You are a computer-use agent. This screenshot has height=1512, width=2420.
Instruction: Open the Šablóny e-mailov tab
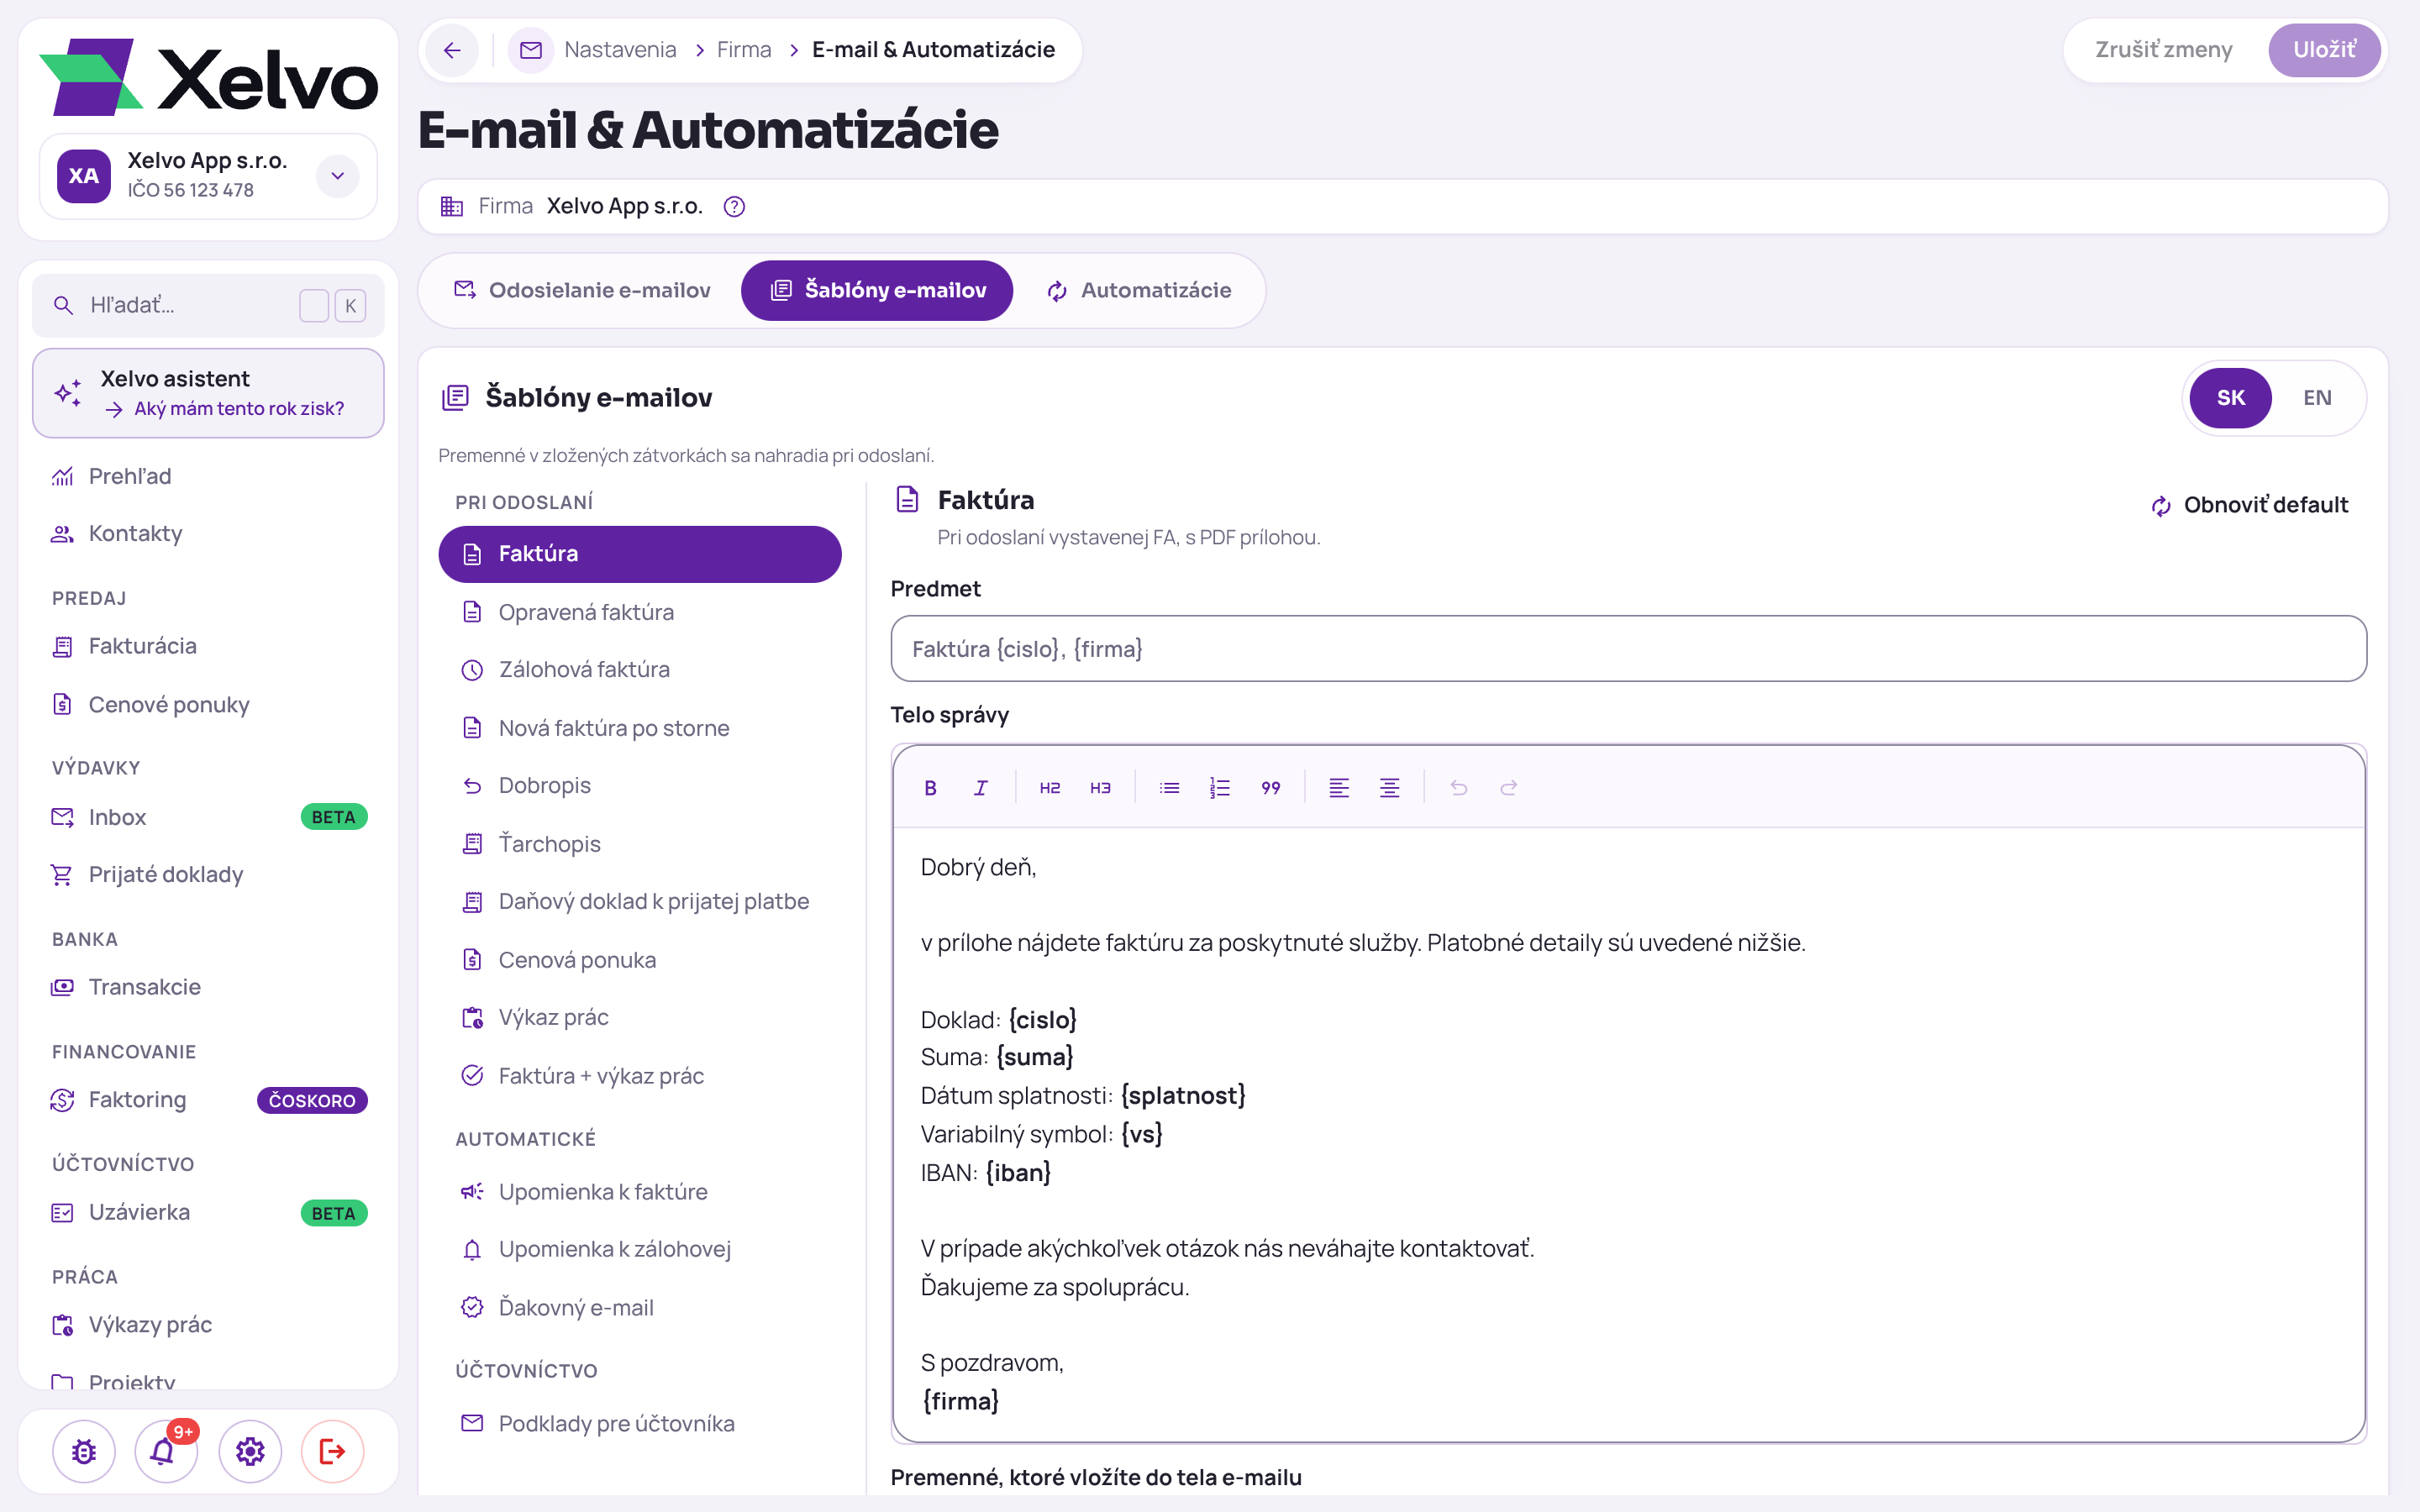tap(877, 290)
